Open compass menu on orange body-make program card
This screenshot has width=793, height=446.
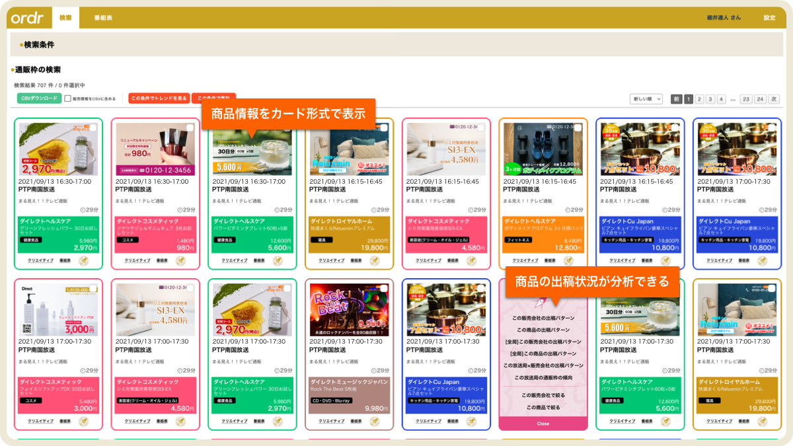[x=568, y=261]
